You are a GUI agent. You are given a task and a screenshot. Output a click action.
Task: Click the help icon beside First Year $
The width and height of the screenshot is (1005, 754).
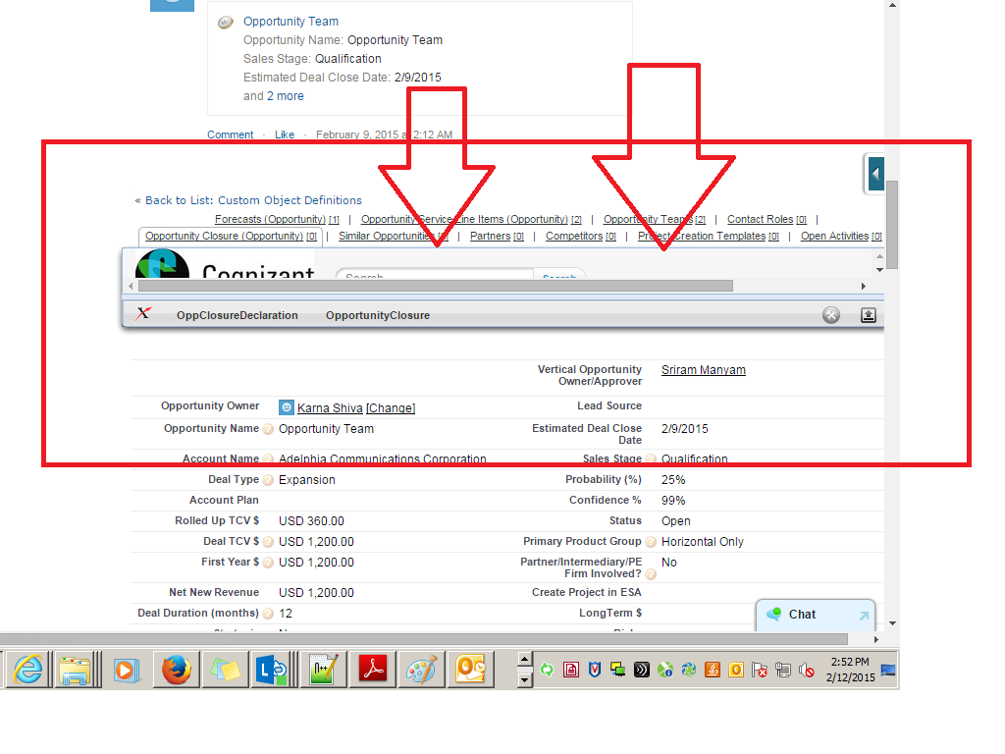[x=269, y=563]
